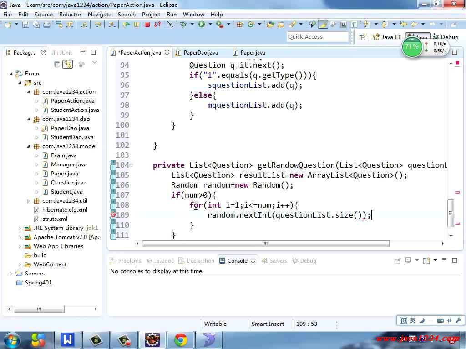Screen dimensions: 466x349
Task: Click the red Terminate icon
Action: 147,25
